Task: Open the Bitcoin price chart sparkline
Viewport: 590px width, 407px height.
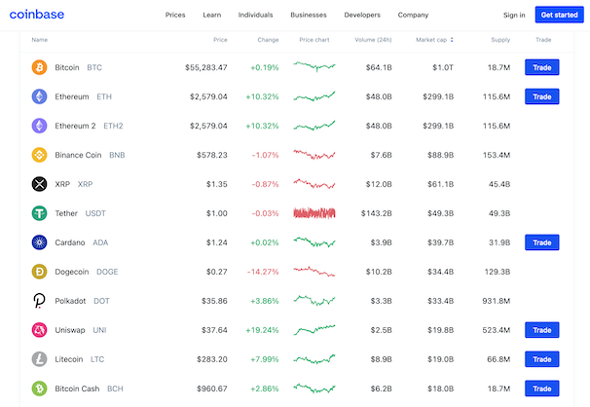Action: [314, 66]
